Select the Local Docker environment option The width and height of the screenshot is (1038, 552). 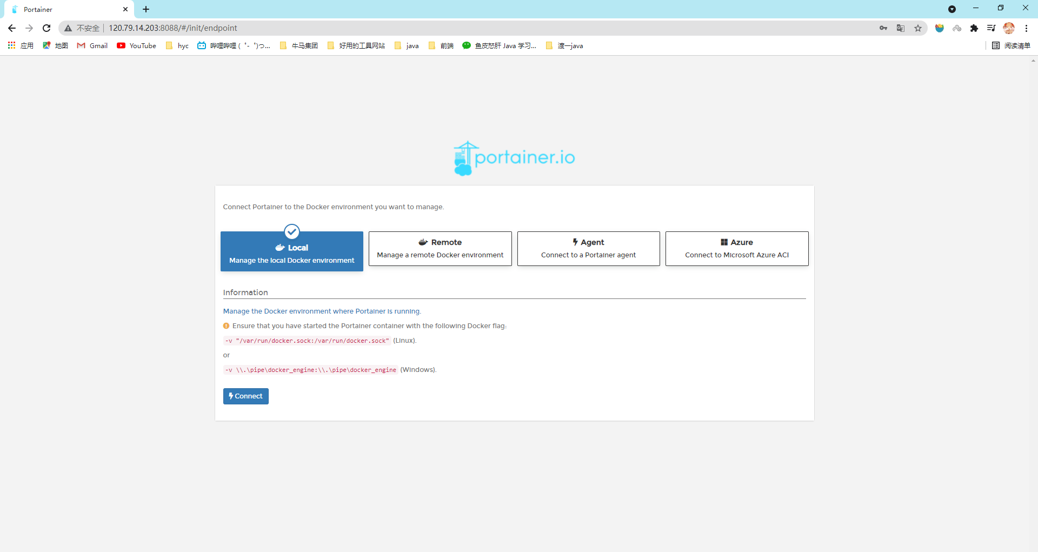point(292,252)
